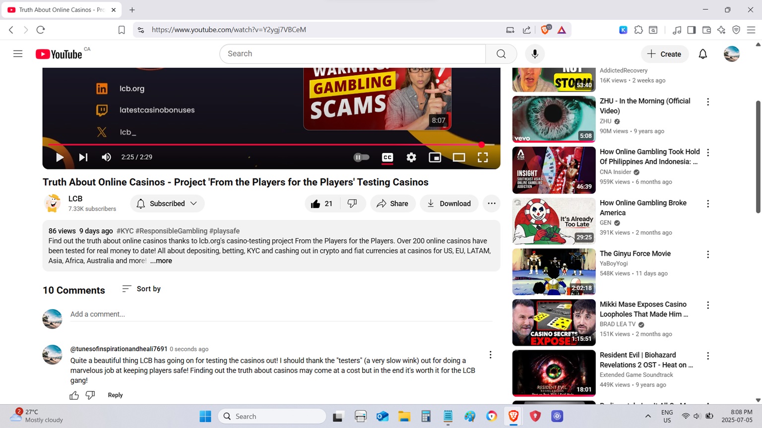Image resolution: width=762 pixels, height=428 pixels.
Task: Toggle the autoplay switch in the player
Action: pos(361,157)
